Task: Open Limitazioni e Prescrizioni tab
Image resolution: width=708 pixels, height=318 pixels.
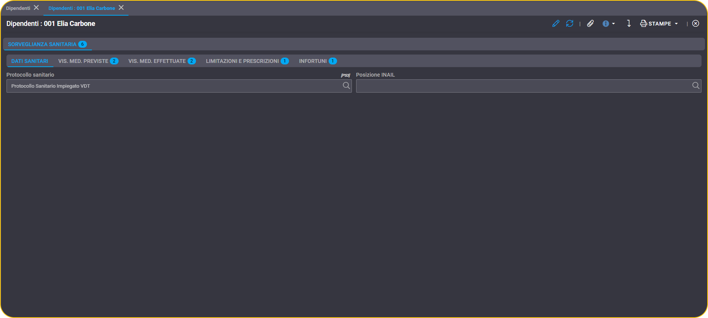Action: (x=247, y=61)
